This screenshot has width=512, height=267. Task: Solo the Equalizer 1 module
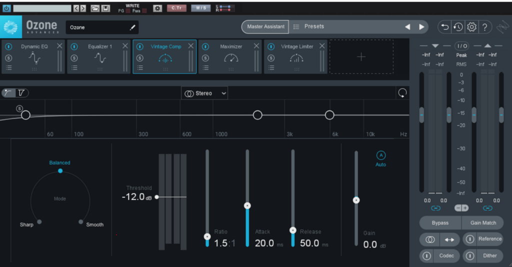[x=74, y=58]
